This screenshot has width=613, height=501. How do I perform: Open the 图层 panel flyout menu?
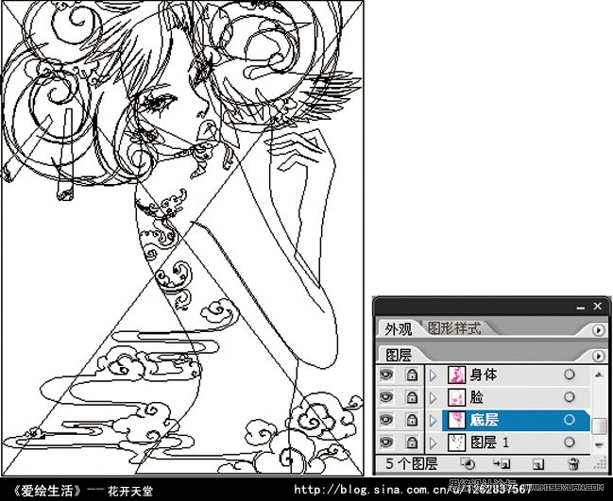point(598,356)
